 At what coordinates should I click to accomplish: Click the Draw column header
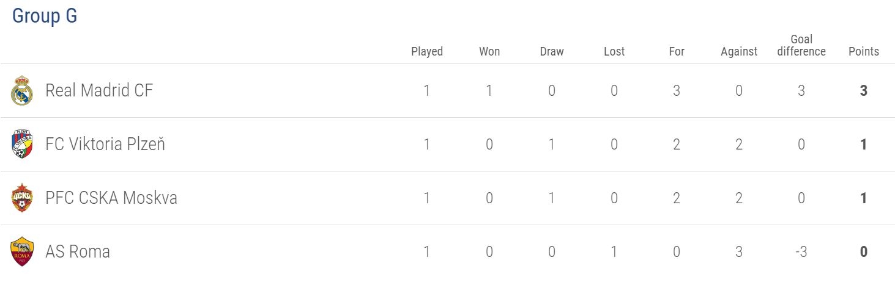coord(552,51)
